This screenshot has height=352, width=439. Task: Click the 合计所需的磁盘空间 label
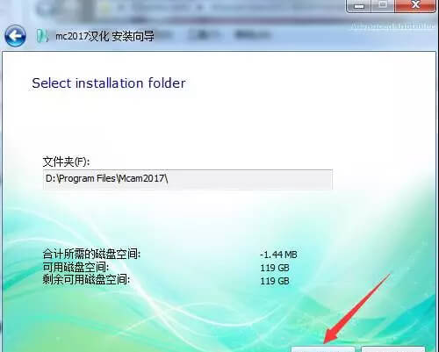pos(91,254)
